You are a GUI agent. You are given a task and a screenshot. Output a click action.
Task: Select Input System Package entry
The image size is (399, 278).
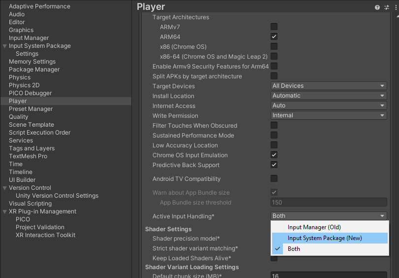(x=40, y=46)
